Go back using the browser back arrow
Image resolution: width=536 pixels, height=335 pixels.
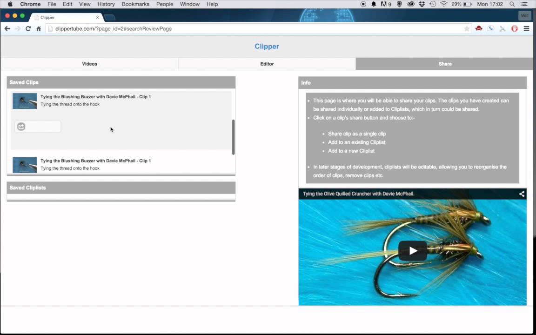(x=7, y=29)
